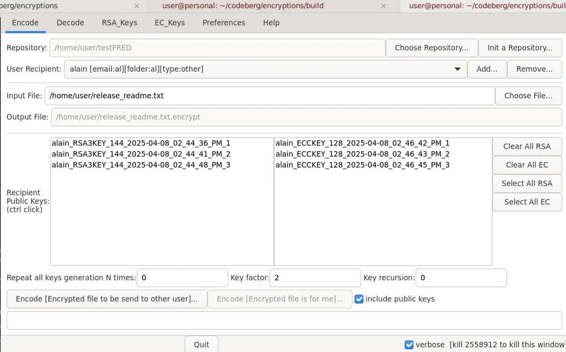The height and width of the screenshot is (352, 566).
Task: Click Init a Repository button
Action: pyautogui.click(x=520, y=47)
